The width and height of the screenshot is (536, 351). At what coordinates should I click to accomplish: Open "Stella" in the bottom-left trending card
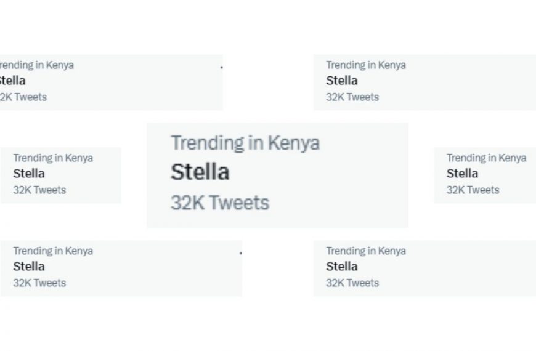pos(29,267)
